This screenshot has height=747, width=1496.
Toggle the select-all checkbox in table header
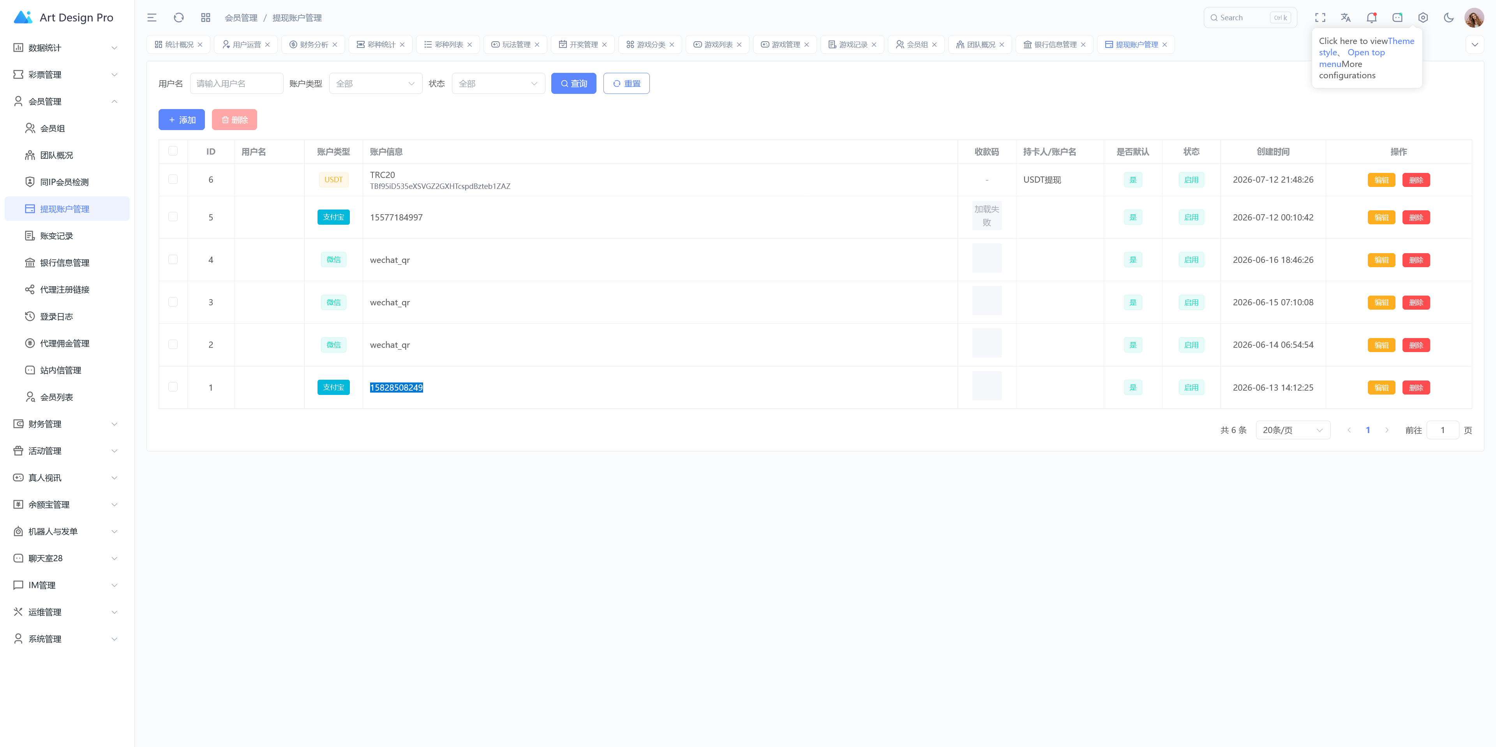173,151
